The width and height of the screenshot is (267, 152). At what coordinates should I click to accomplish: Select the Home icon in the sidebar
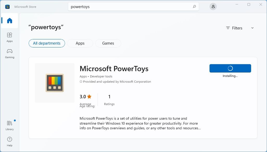pos(9,21)
